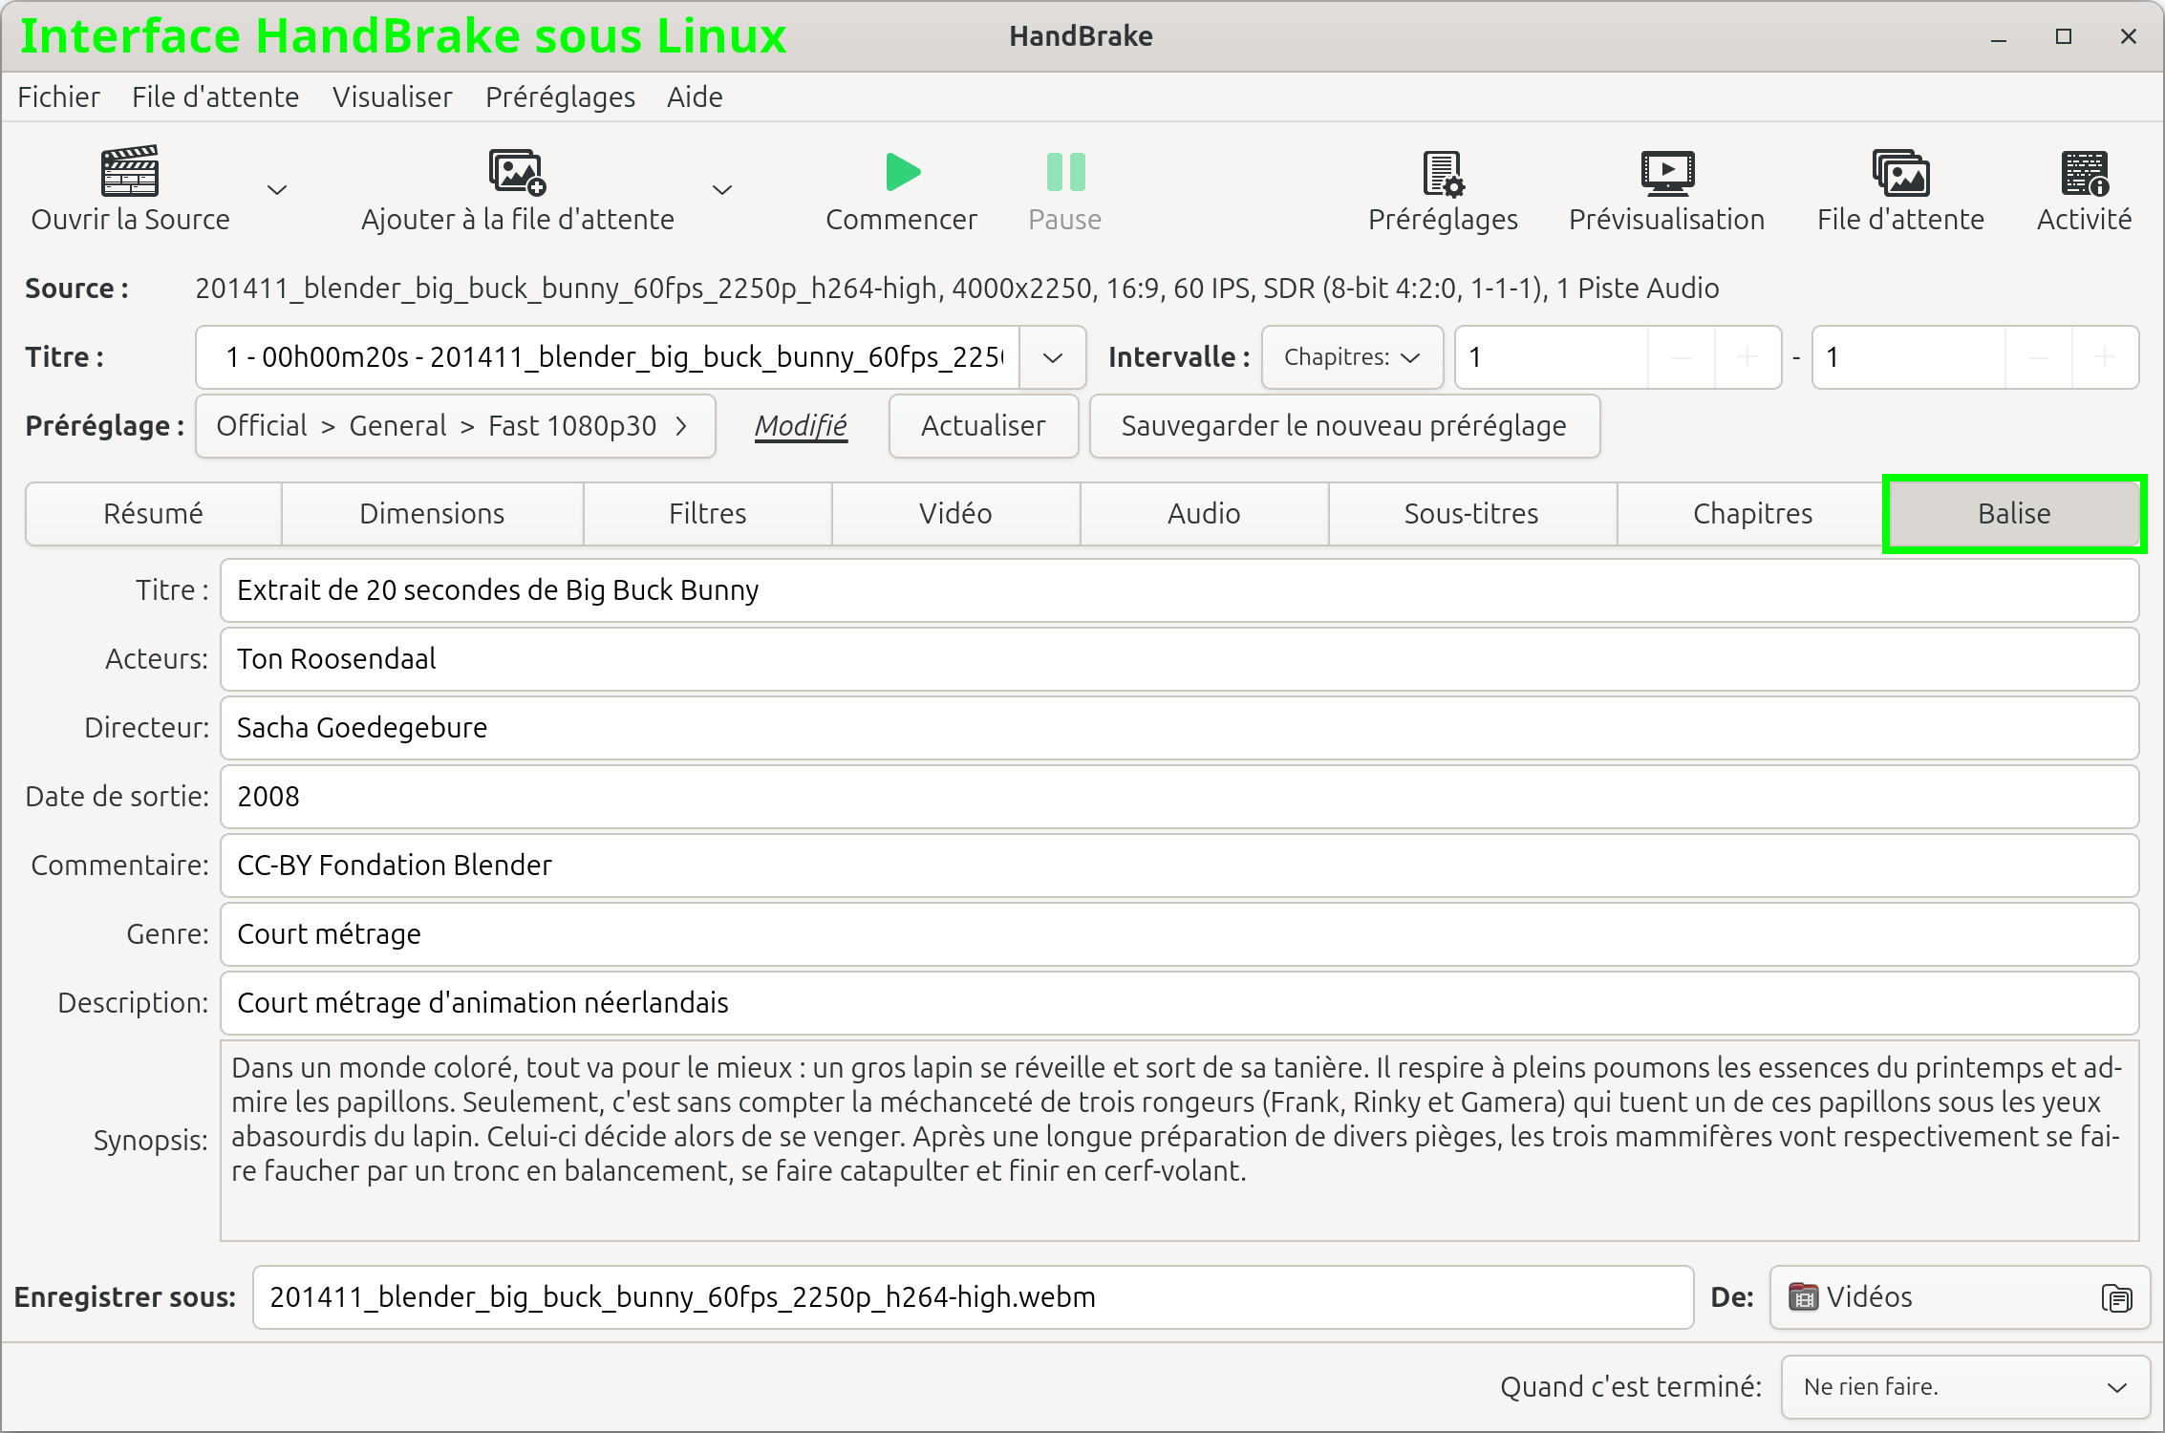The image size is (2165, 1433).
Task: Switch to the Dimensions tab
Action: (x=432, y=514)
